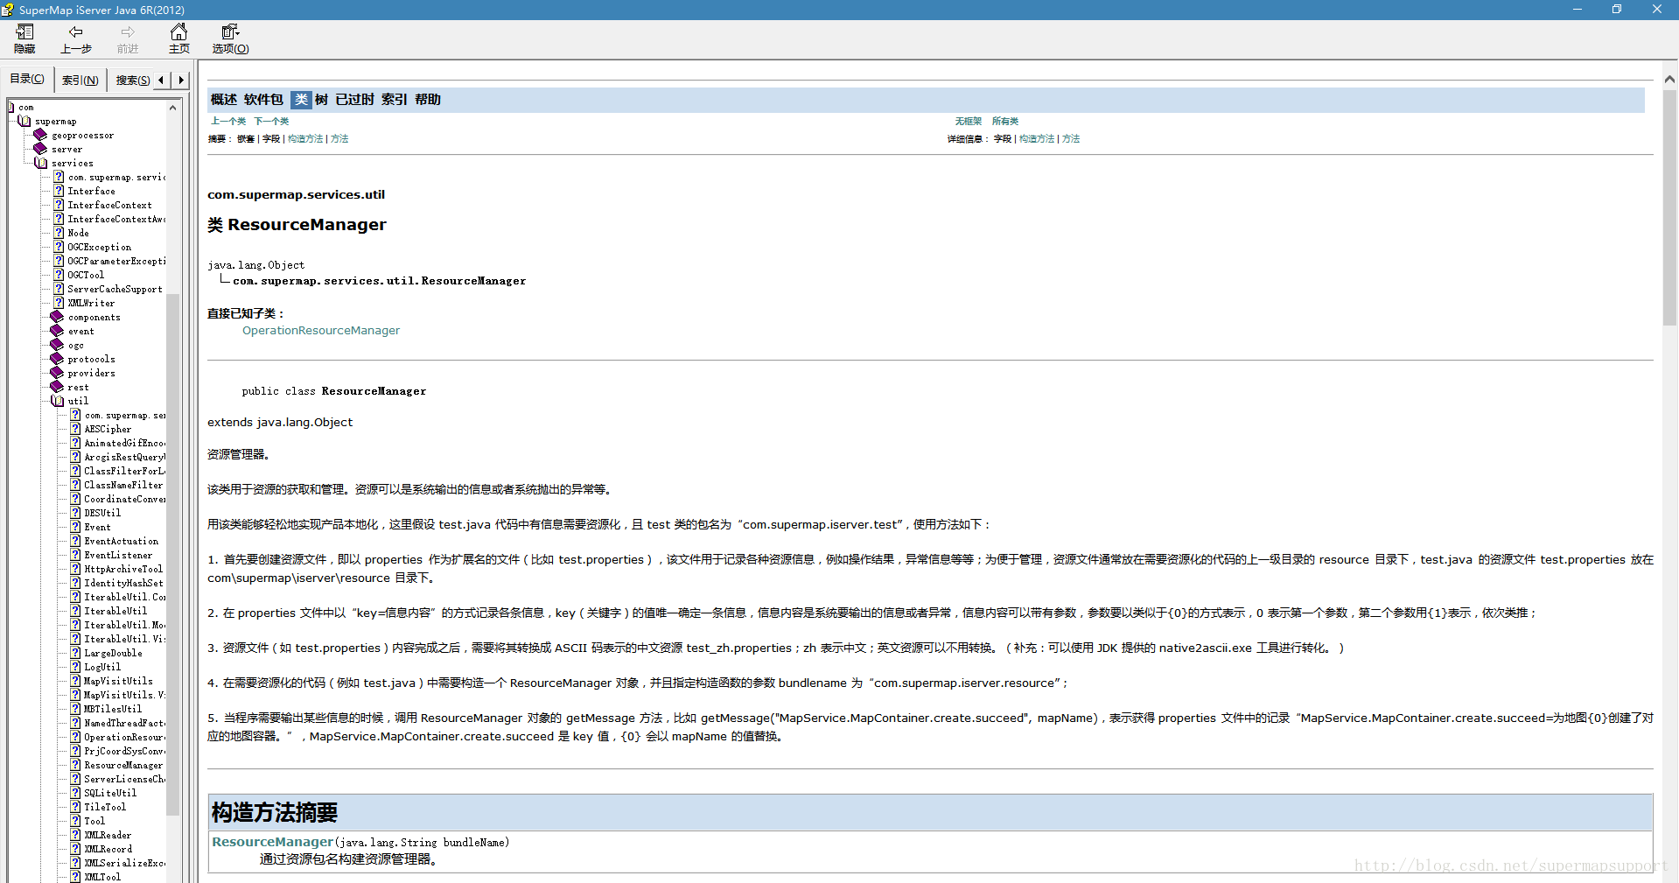Click the open book icon beside supermap

(x=24, y=121)
